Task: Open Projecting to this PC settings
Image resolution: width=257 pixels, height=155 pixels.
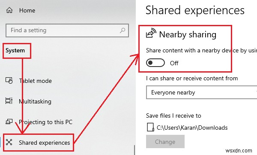Action: tap(45, 122)
